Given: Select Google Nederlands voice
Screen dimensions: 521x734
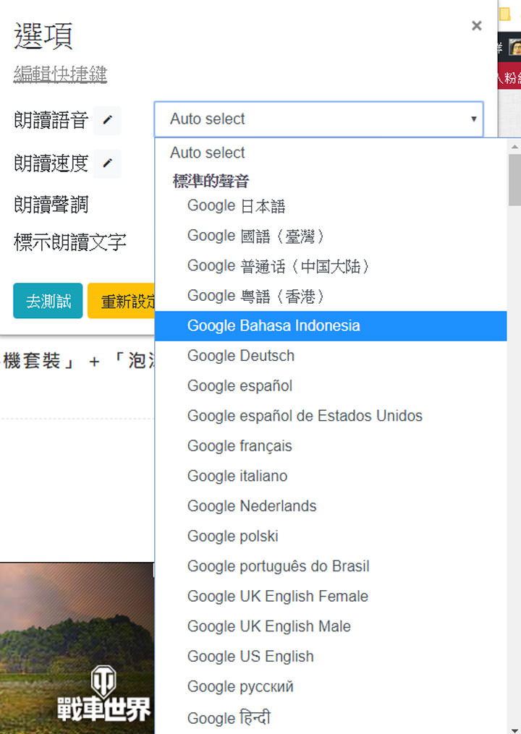Looking at the screenshot, I should tap(331, 506).
